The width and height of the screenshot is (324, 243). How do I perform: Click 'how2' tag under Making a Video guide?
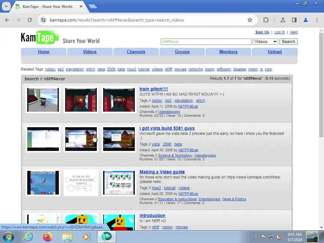156,188
